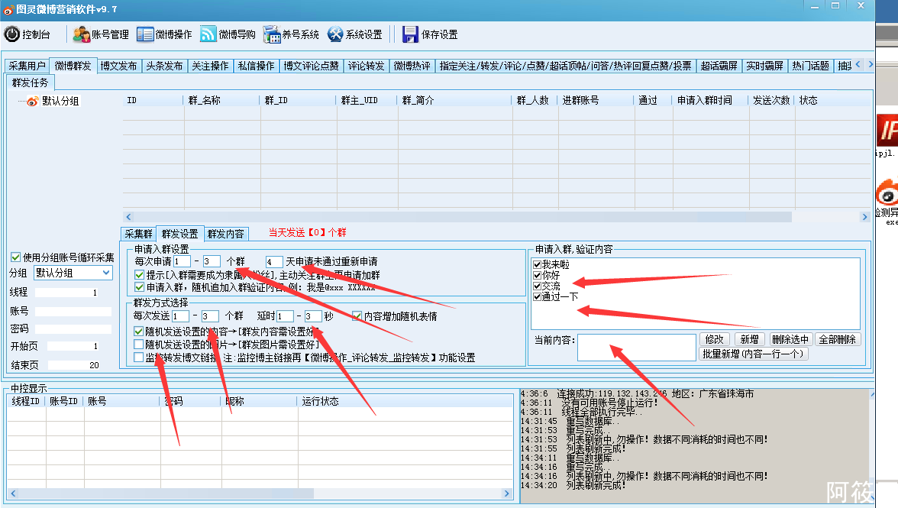Screen dimensions: 898x508
Task: Open 养号系统 toolbar icon
Action: pos(272,34)
